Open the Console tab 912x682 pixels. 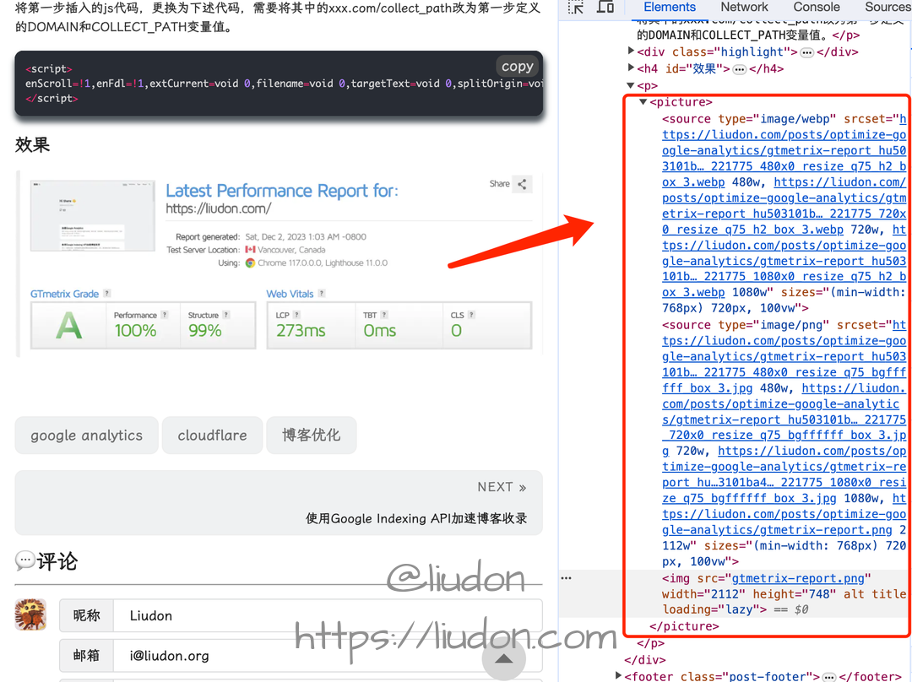816,7
